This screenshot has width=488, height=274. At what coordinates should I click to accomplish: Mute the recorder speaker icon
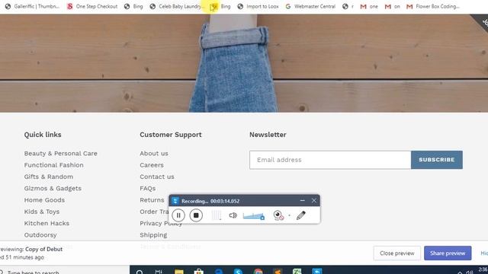[233, 215]
